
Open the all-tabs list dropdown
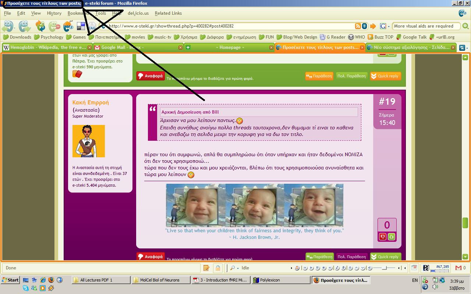tap(464, 48)
